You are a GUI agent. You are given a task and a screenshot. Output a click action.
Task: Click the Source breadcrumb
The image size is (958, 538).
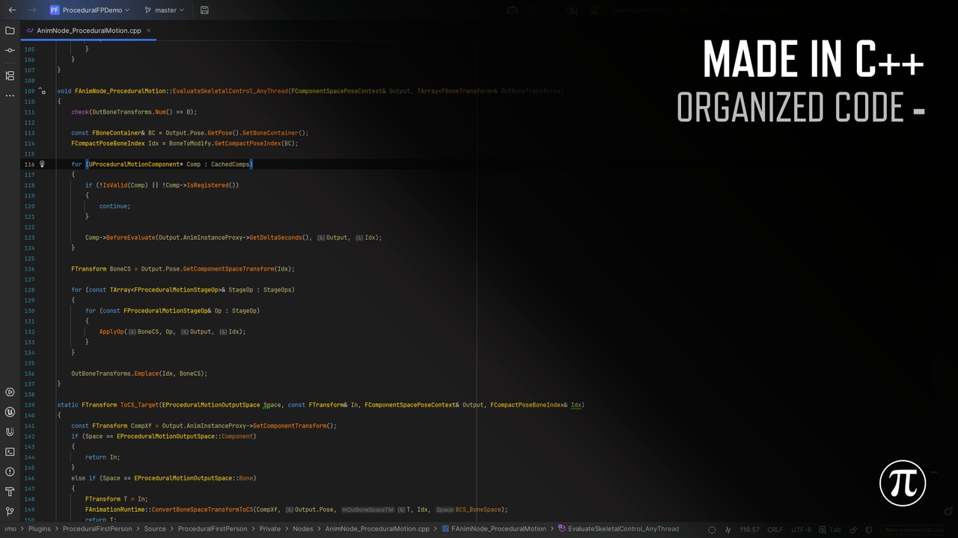pyautogui.click(x=155, y=529)
